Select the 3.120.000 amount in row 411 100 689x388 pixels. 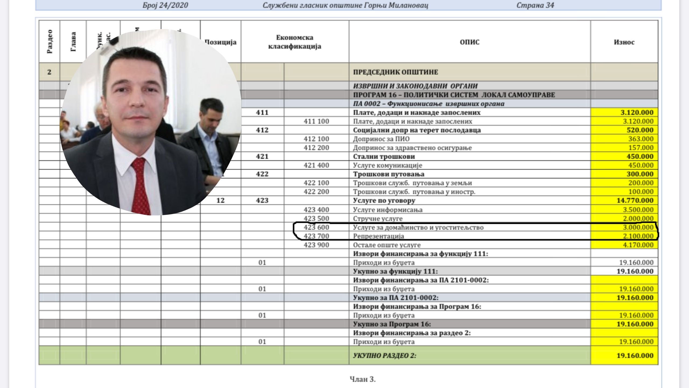[638, 121]
